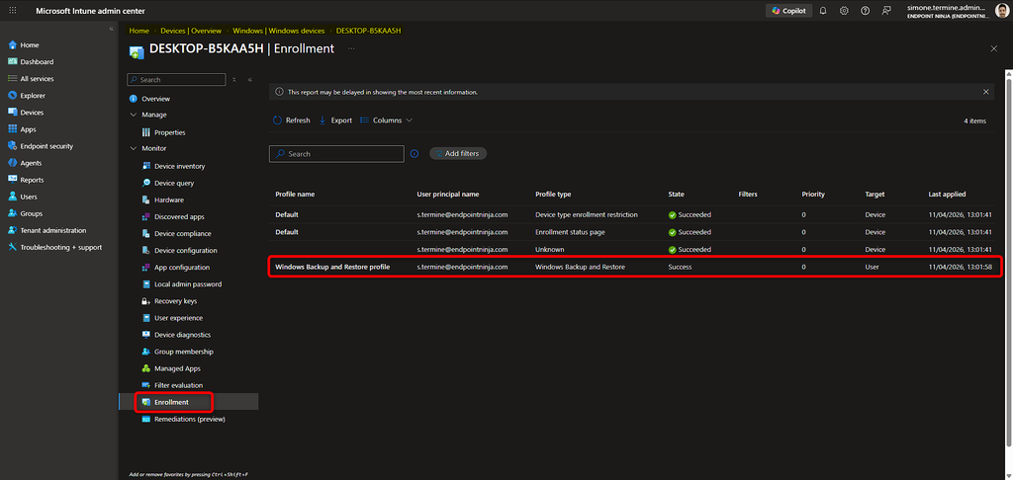Click the Reports icon in the left navigation

tap(12, 180)
